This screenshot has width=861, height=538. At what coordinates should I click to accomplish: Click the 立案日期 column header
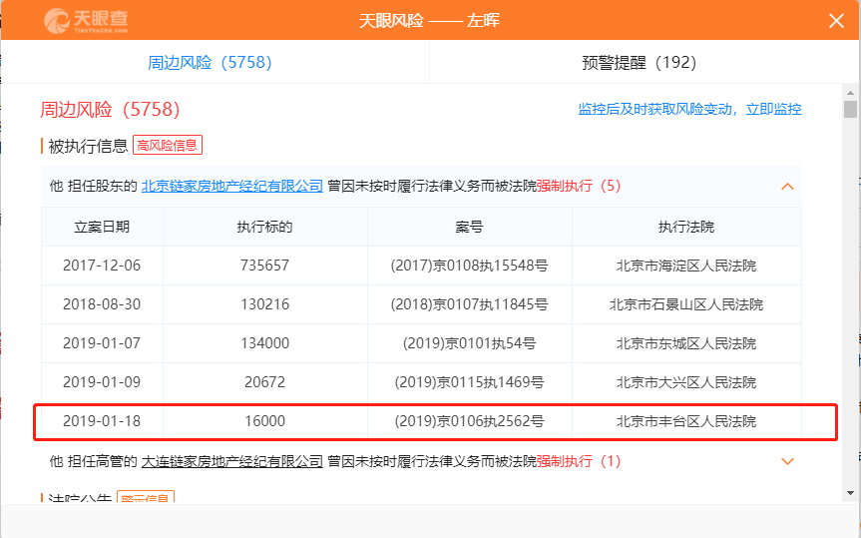point(102,227)
